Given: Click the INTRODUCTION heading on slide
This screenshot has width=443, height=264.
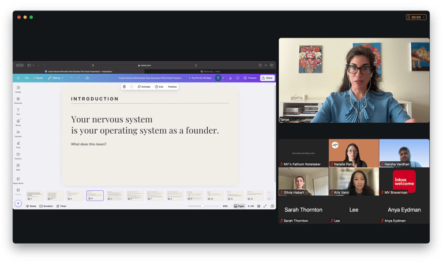Looking at the screenshot, I should click(x=95, y=99).
